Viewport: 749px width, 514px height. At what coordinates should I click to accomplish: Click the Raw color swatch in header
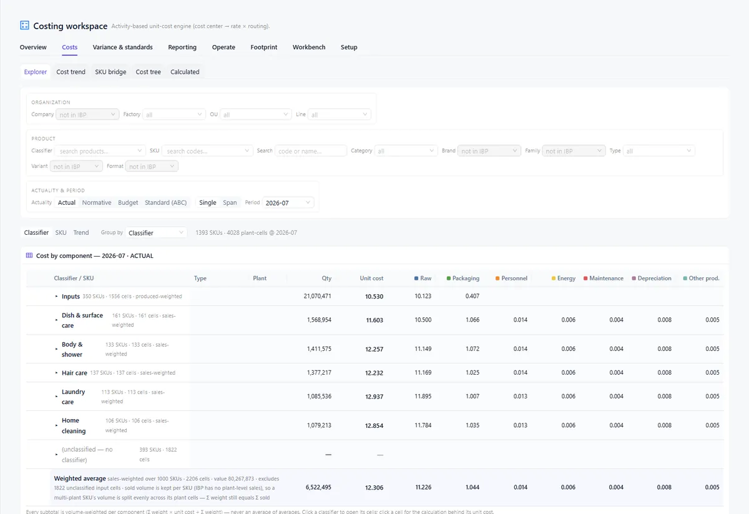[x=416, y=278]
